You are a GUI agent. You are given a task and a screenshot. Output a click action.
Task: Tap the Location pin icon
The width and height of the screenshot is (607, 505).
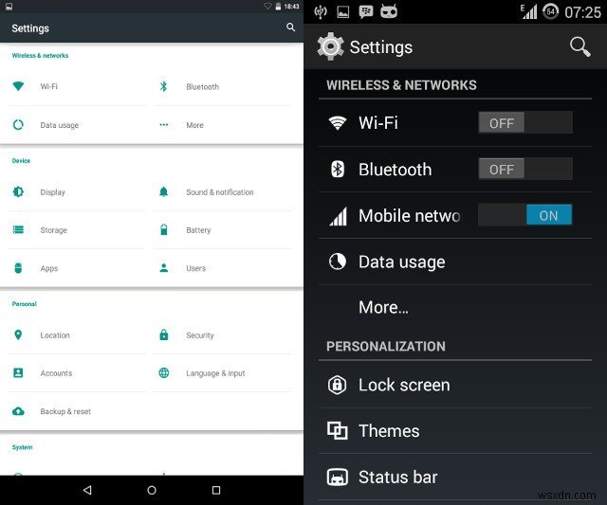pos(18,334)
